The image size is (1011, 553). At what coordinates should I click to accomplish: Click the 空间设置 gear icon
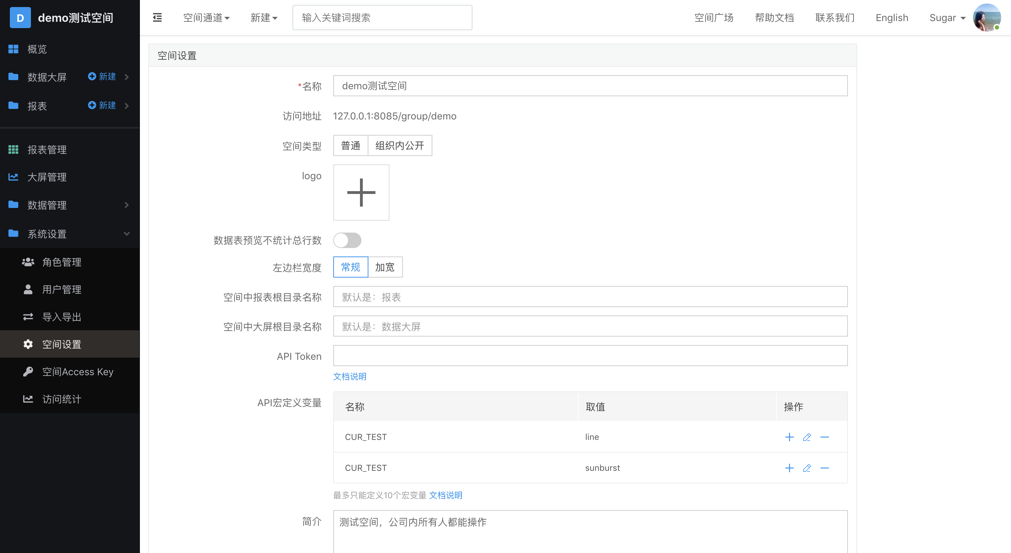[x=28, y=344]
